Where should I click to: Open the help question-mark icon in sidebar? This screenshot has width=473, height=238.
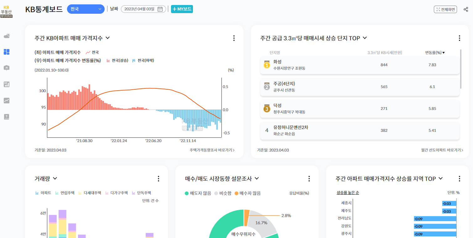7,117
